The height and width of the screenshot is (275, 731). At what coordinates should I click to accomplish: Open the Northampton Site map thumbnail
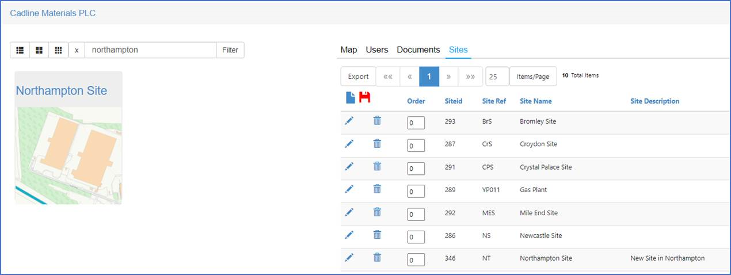[68, 155]
